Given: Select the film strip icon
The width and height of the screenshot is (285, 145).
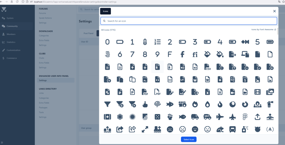Looking at the screenshot, I should (258, 92).
